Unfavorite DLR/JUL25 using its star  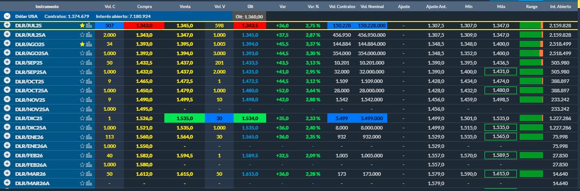click(82, 26)
